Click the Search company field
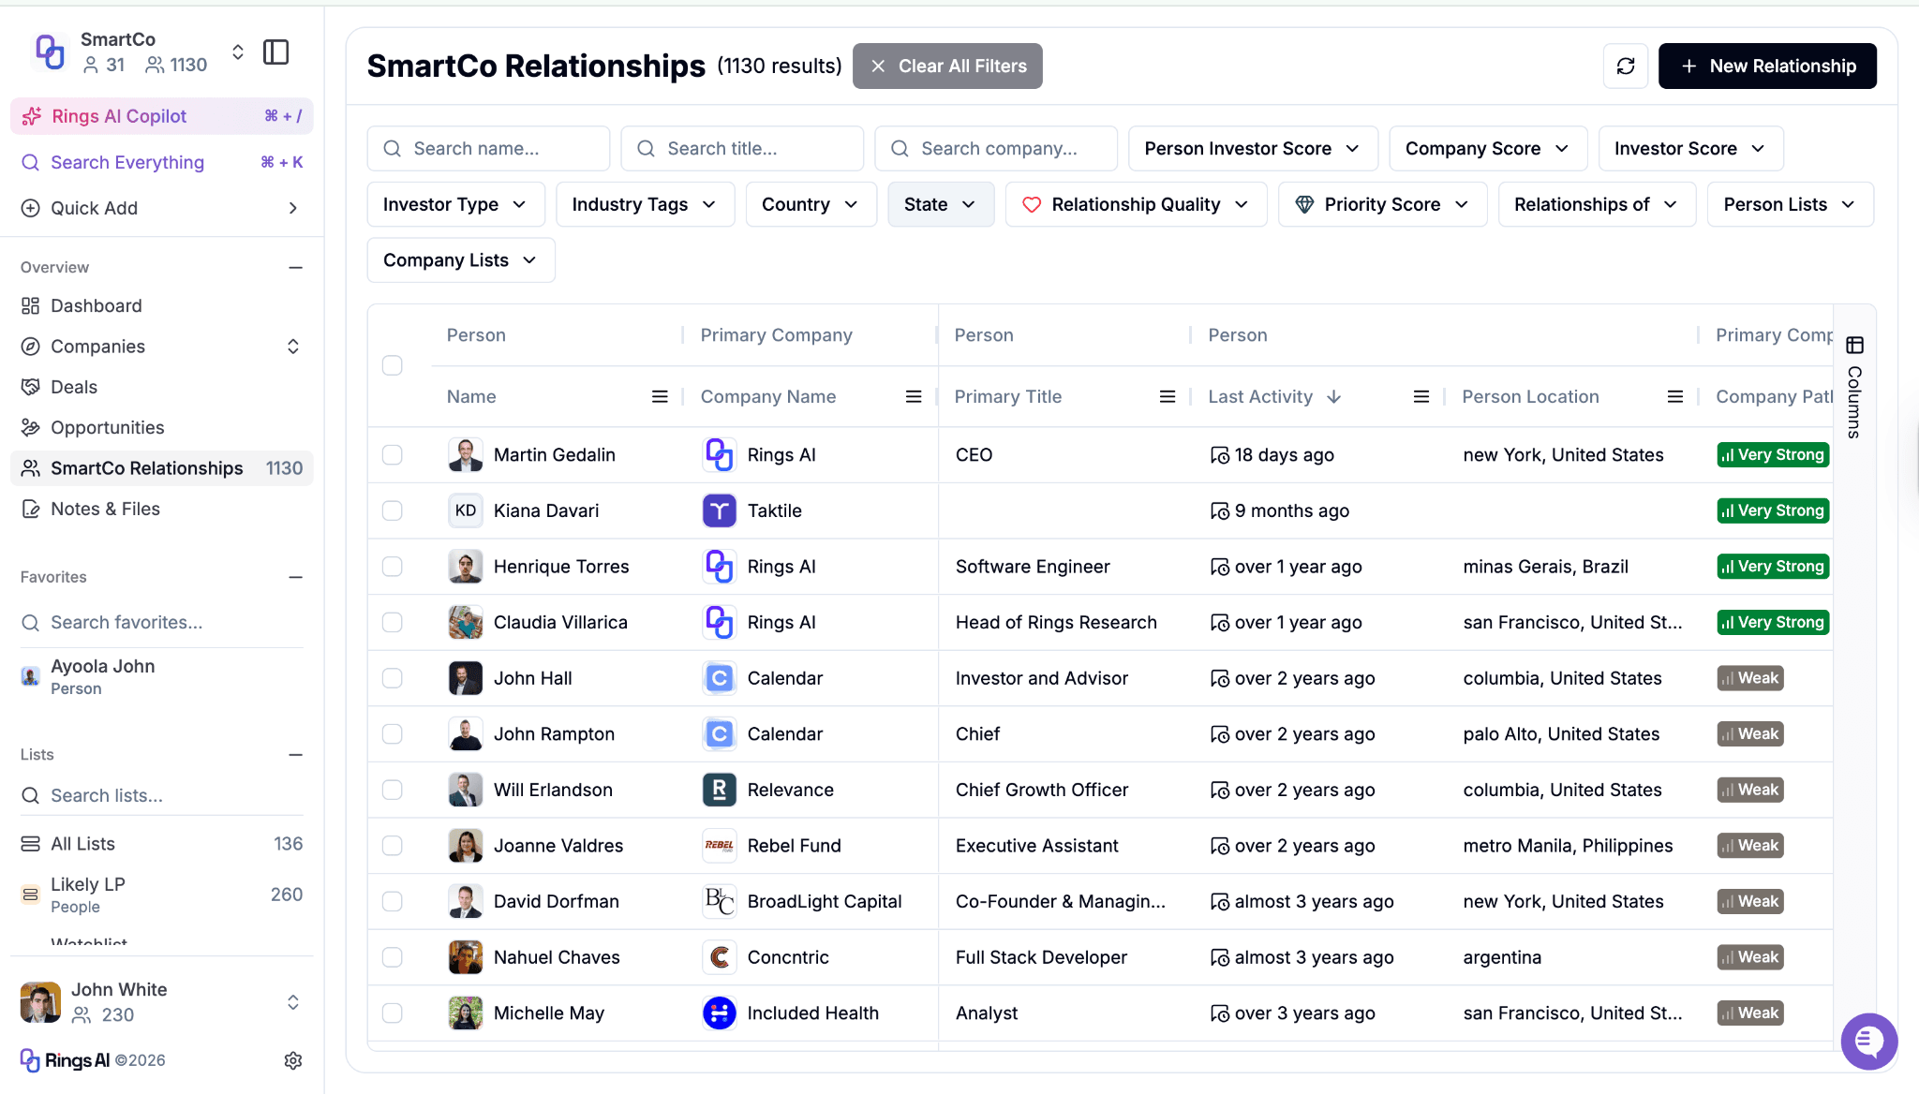This screenshot has height=1094, width=1919. 996,149
